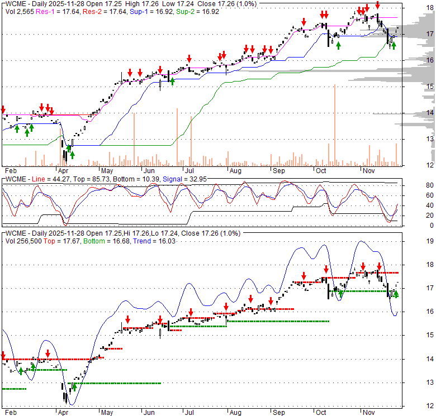Select the Sup-2 = 16.92 legend label
The width and height of the screenshot is (436, 416).
coord(197,12)
